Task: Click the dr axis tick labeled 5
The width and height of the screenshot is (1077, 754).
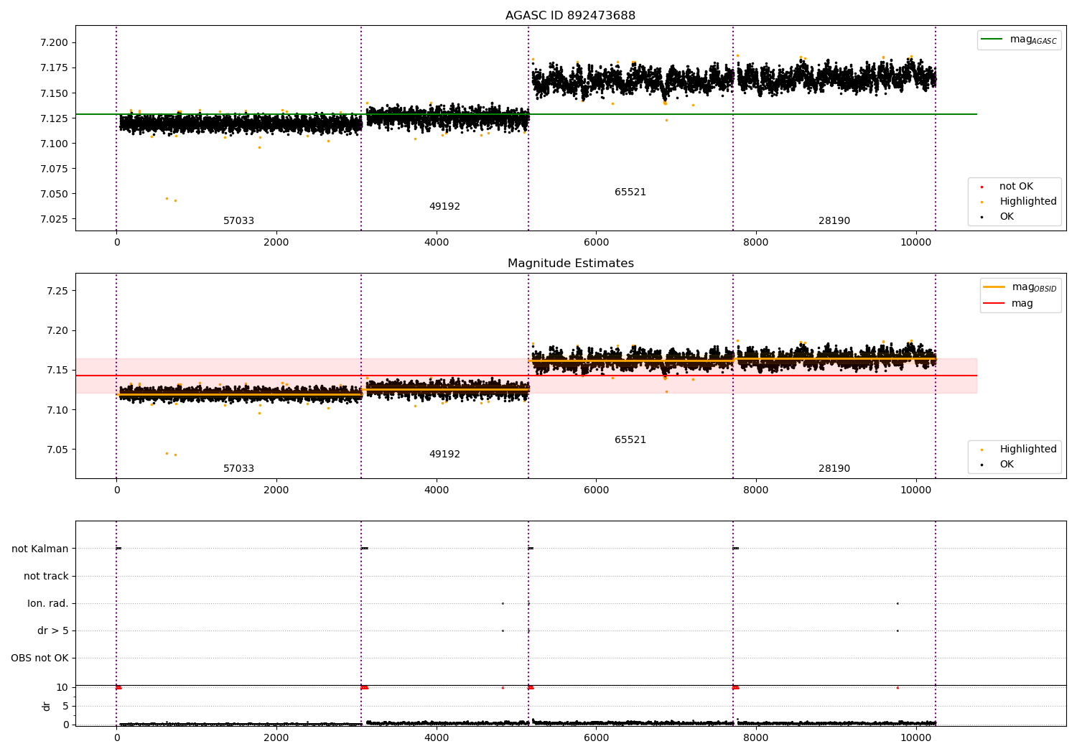Action: tap(65, 707)
